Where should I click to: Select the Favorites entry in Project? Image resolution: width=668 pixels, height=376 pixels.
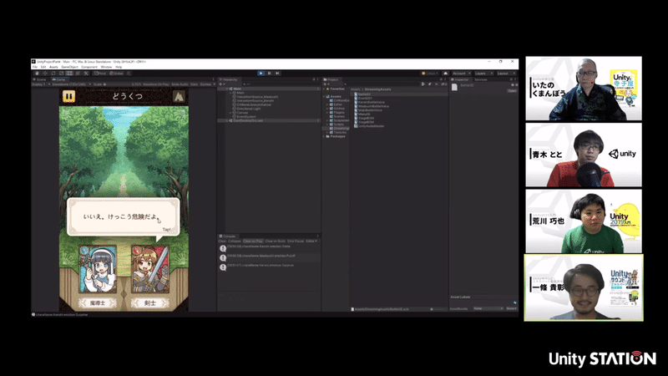[x=337, y=89]
